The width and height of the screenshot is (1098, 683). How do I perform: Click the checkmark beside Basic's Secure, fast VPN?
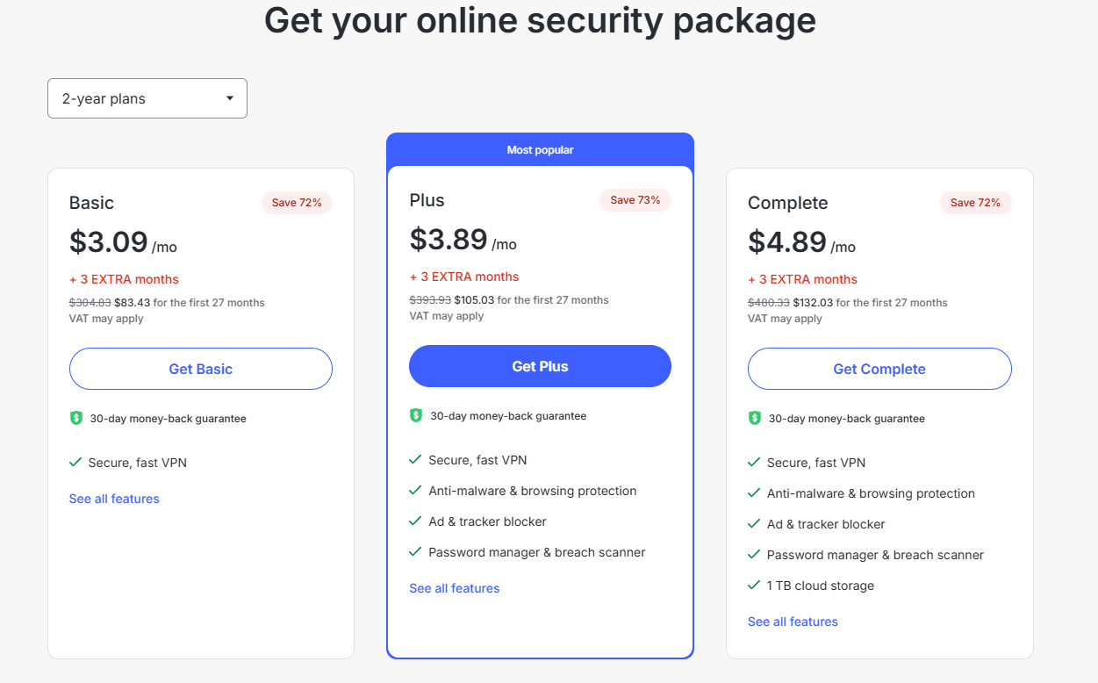[75, 462]
